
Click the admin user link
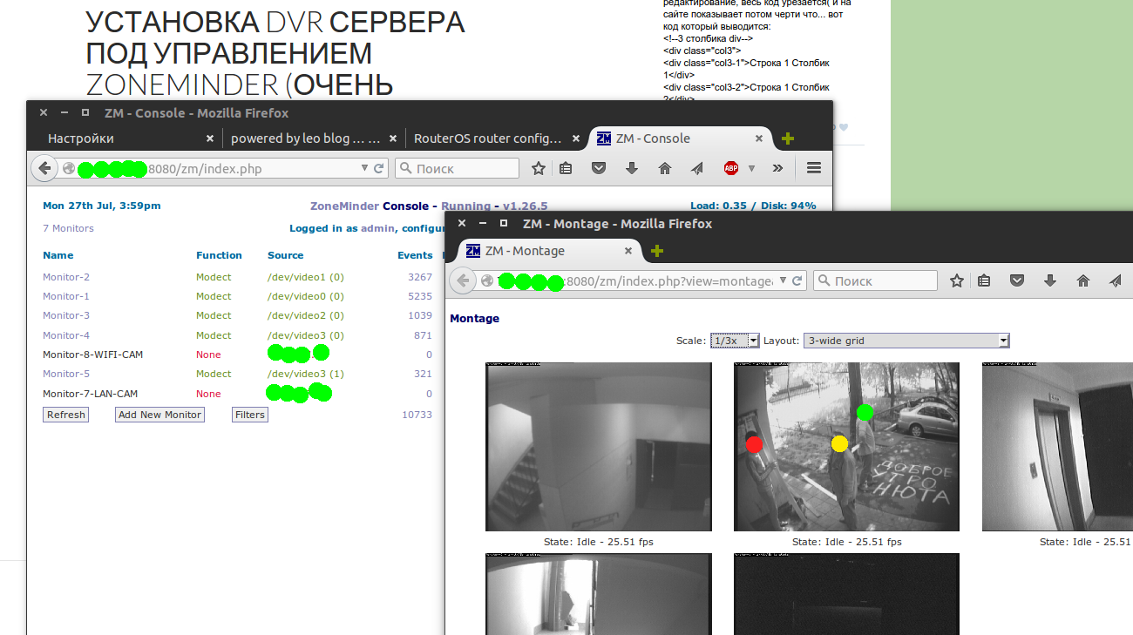tap(377, 228)
